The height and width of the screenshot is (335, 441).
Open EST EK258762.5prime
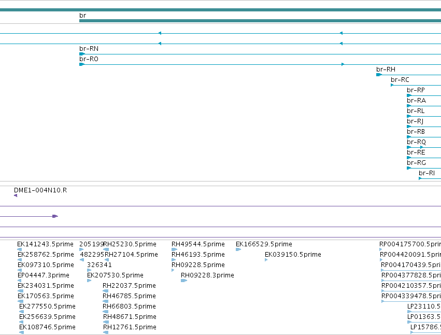point(46,255)
